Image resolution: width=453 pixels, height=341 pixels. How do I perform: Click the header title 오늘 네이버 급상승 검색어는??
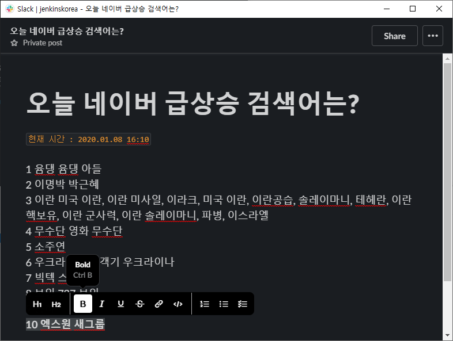tap(67, 31)
